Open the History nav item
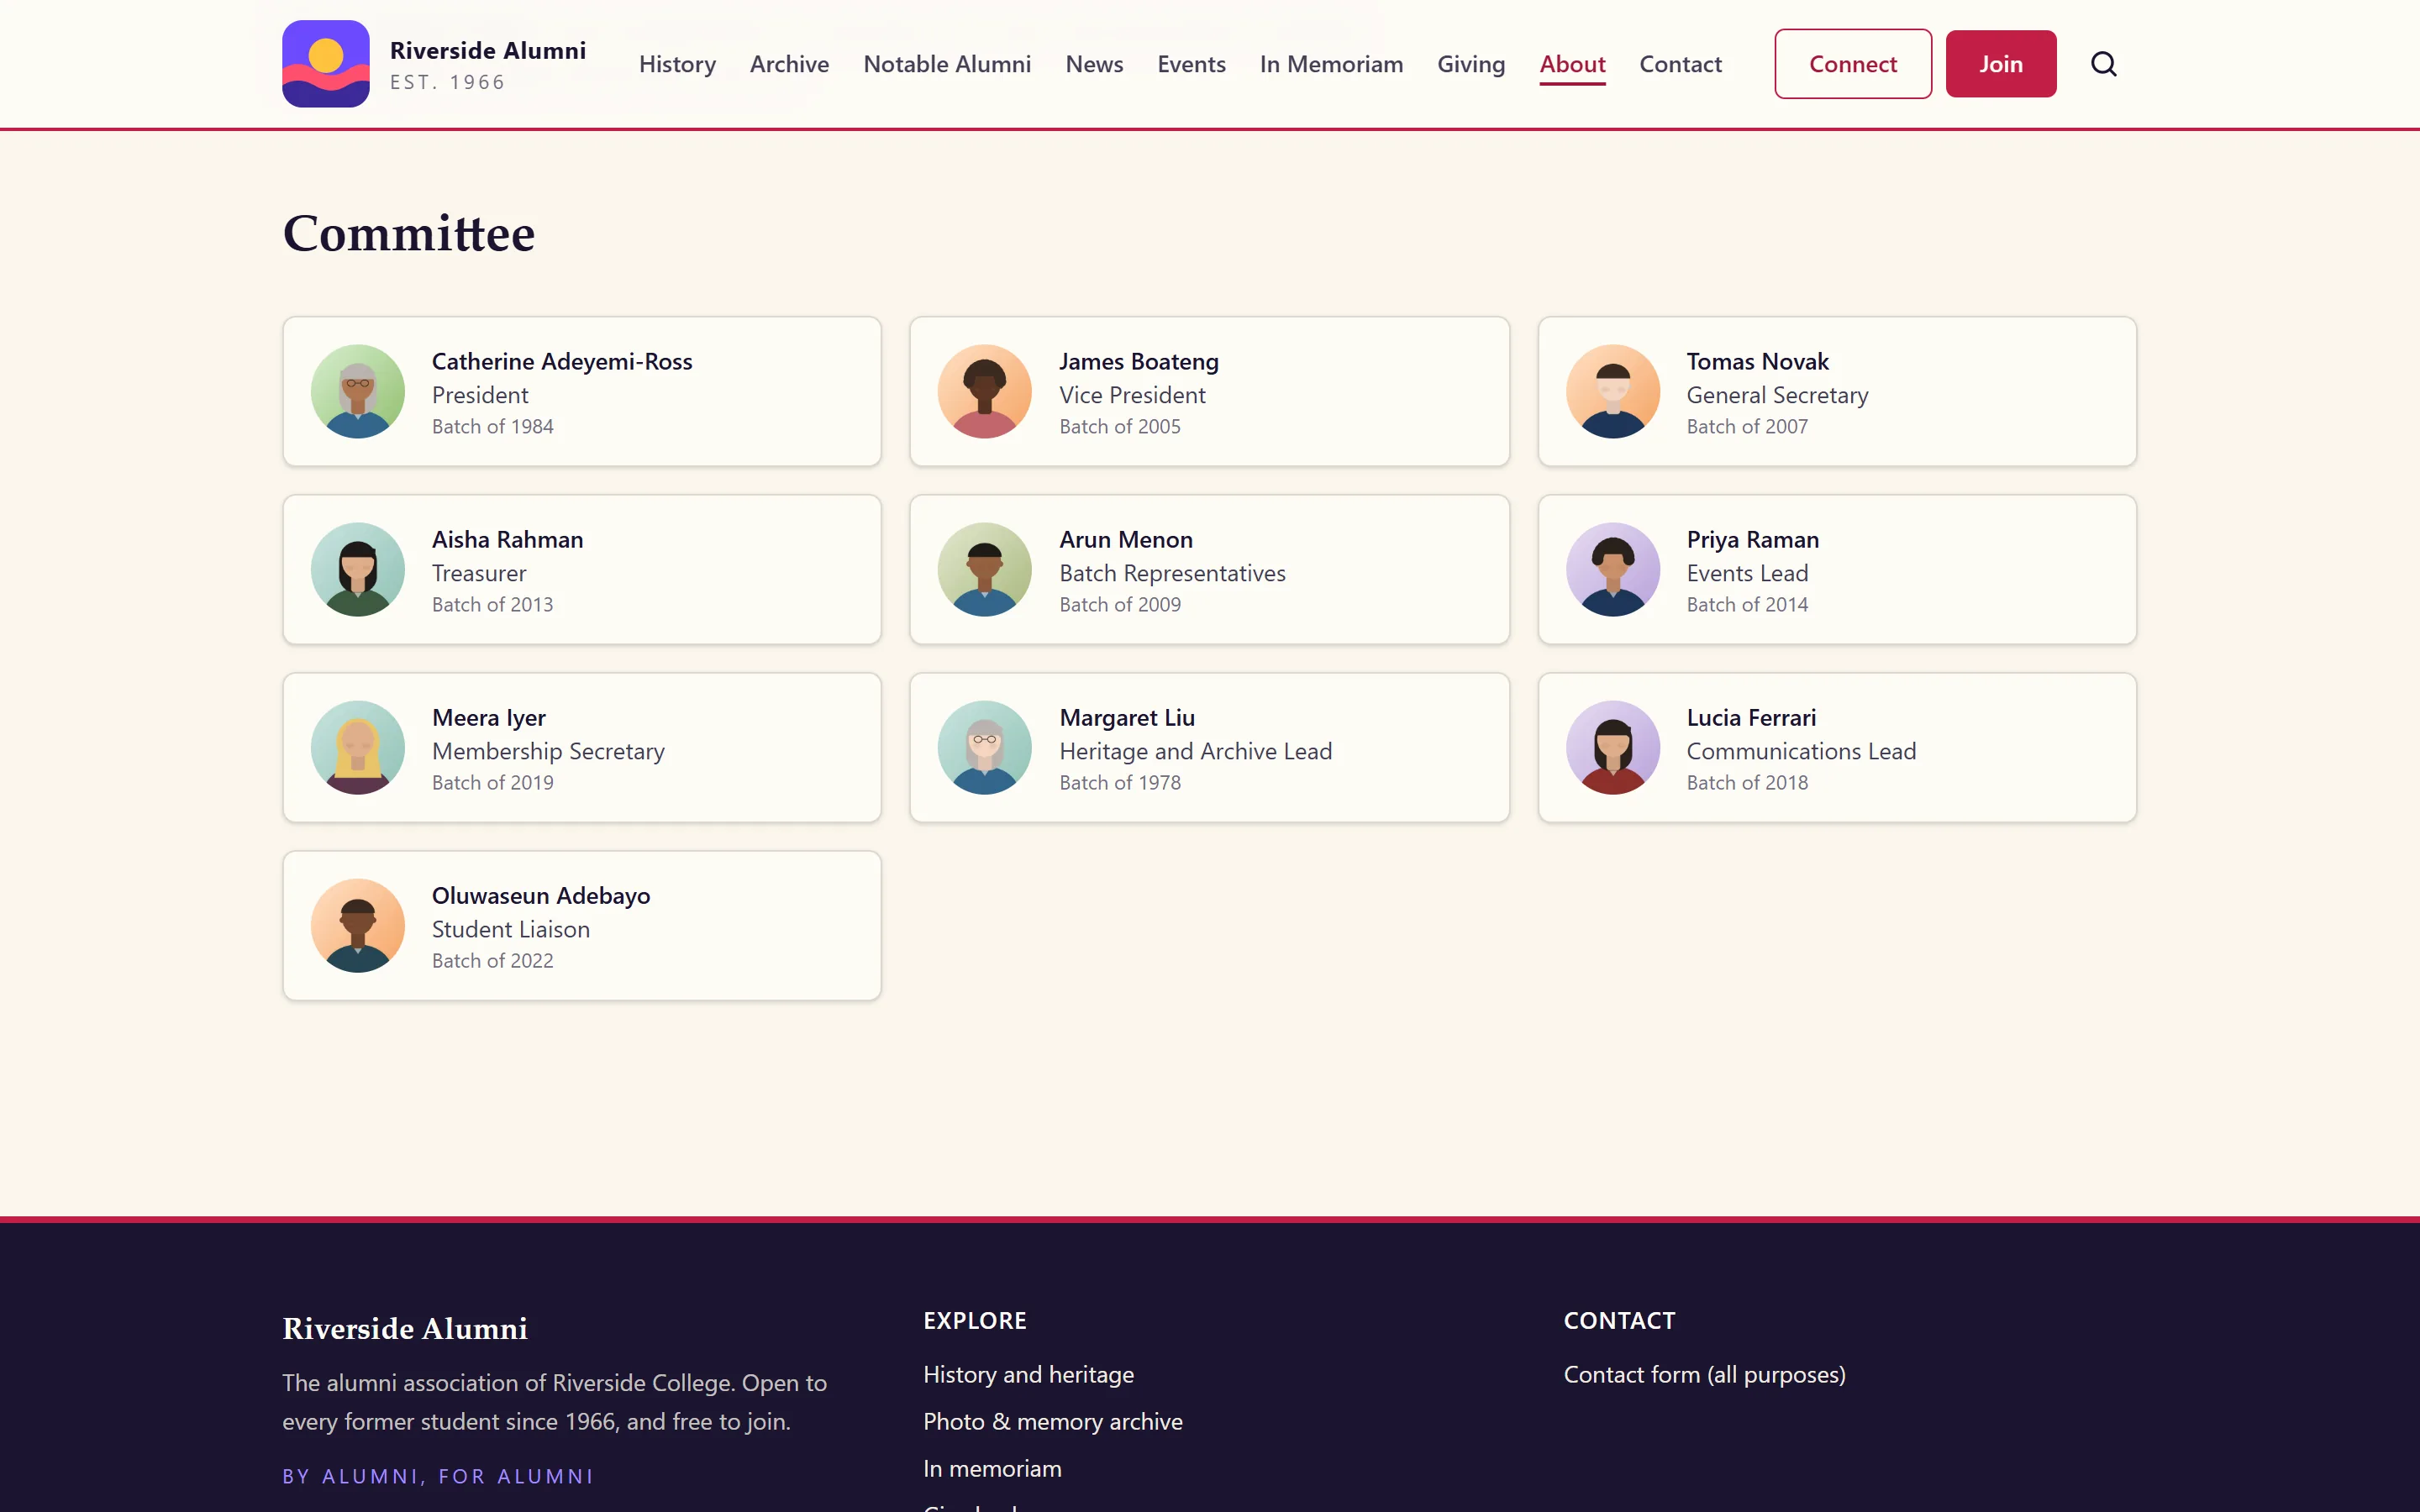2420x1512 pixels. click(677, 64)
